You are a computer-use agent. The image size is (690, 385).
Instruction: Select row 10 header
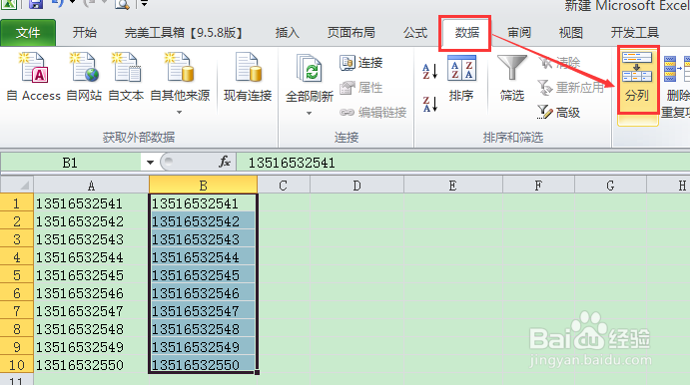pyautogui.click(x=17, y=365)
